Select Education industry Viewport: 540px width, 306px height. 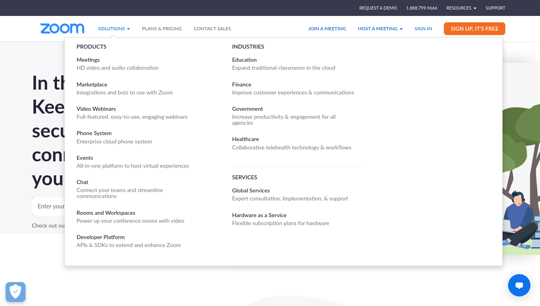[244, 60]
